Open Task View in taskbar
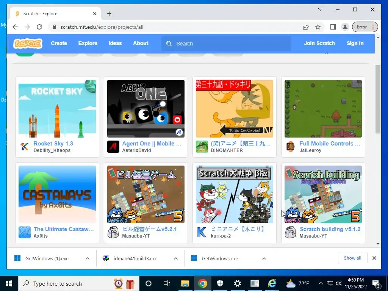 167,283
